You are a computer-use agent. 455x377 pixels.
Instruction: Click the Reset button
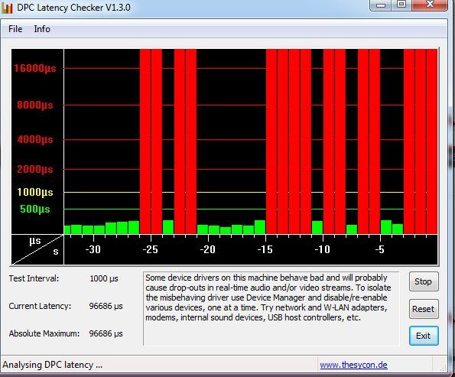click(424, 309)
